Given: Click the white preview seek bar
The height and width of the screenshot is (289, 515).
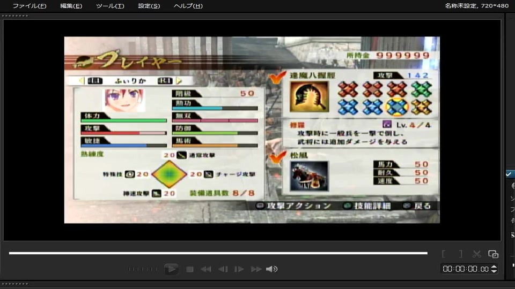Looking at the screenshot, I should coord(218,253).
